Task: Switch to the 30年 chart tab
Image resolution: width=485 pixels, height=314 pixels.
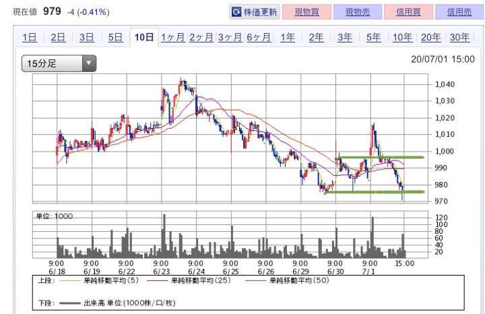Action: click(459, 38)
